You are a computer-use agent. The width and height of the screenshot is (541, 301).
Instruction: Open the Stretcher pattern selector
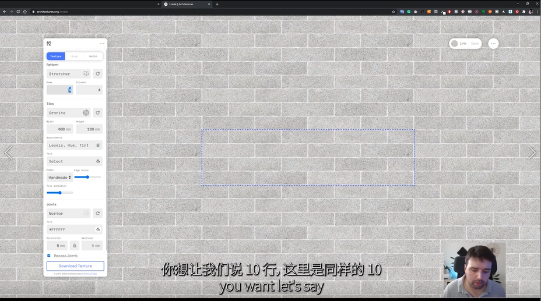[x=68, y=74]
